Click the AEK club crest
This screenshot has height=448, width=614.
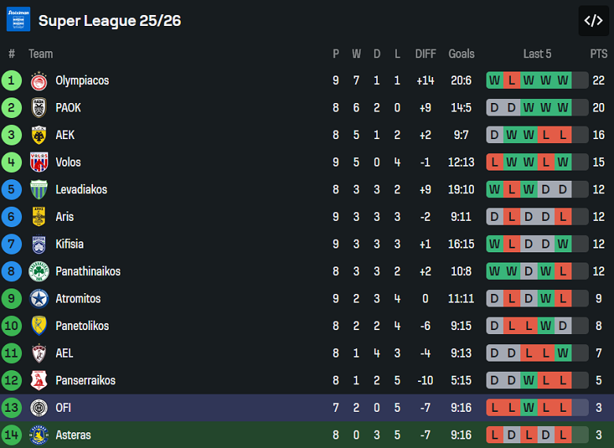pyautogui.click(x=39, y=135)
